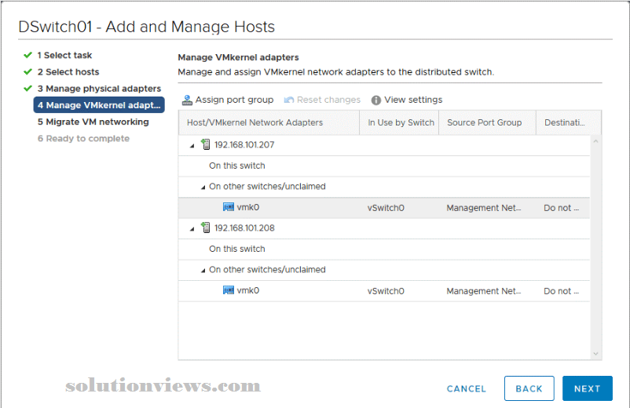This screenshot has width=630, height=408.
Task: Click vSwitch0 cell for 192.168.101.207 vmk0
Action: click(386, 208)
